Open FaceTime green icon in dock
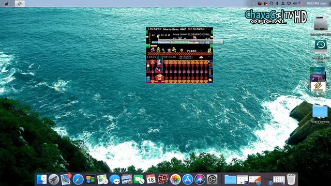This screenshot has height=186, width=331. pyautogui.click(x=139, y=179)
